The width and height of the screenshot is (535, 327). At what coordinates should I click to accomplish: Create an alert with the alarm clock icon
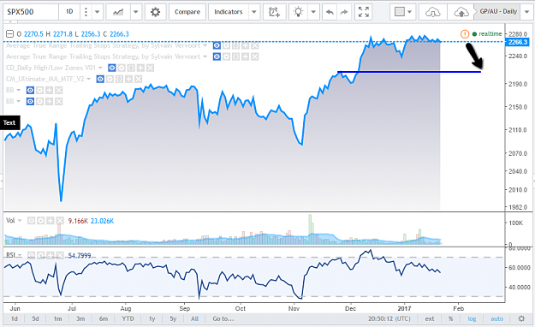(274, 12)
